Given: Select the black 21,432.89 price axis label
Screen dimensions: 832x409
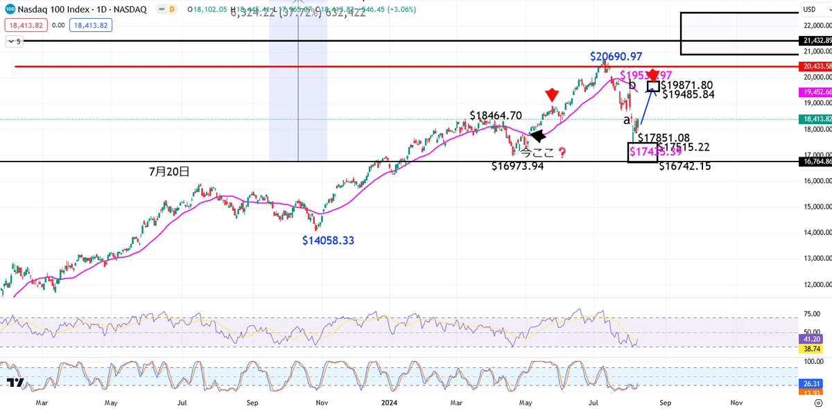Looking at the screenshot, I should (x=815, y=41).
